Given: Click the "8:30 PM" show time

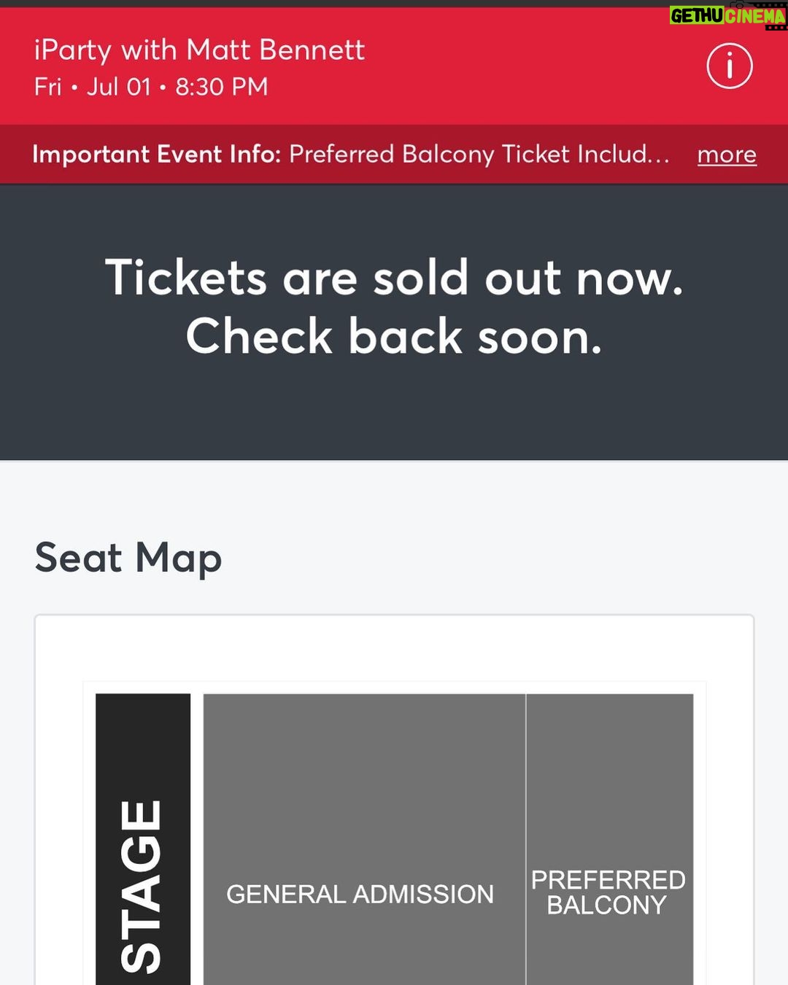Looking at the screenshot, I should (x=222, y=87).
